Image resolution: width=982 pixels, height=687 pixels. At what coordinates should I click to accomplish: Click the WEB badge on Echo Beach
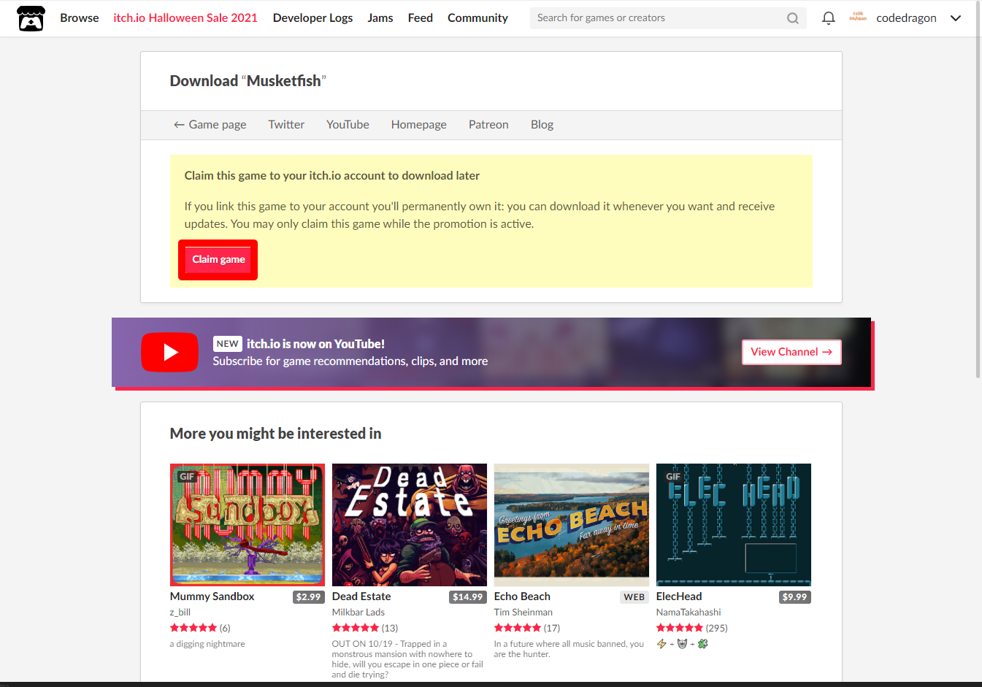[634, 597]
